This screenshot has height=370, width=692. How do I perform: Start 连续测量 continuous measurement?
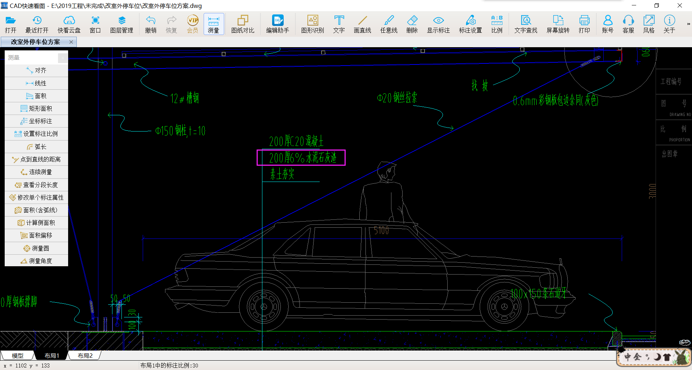[x=36, y=172]
